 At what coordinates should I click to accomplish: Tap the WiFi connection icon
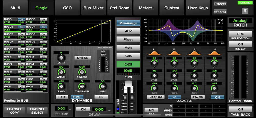(245, 11)
